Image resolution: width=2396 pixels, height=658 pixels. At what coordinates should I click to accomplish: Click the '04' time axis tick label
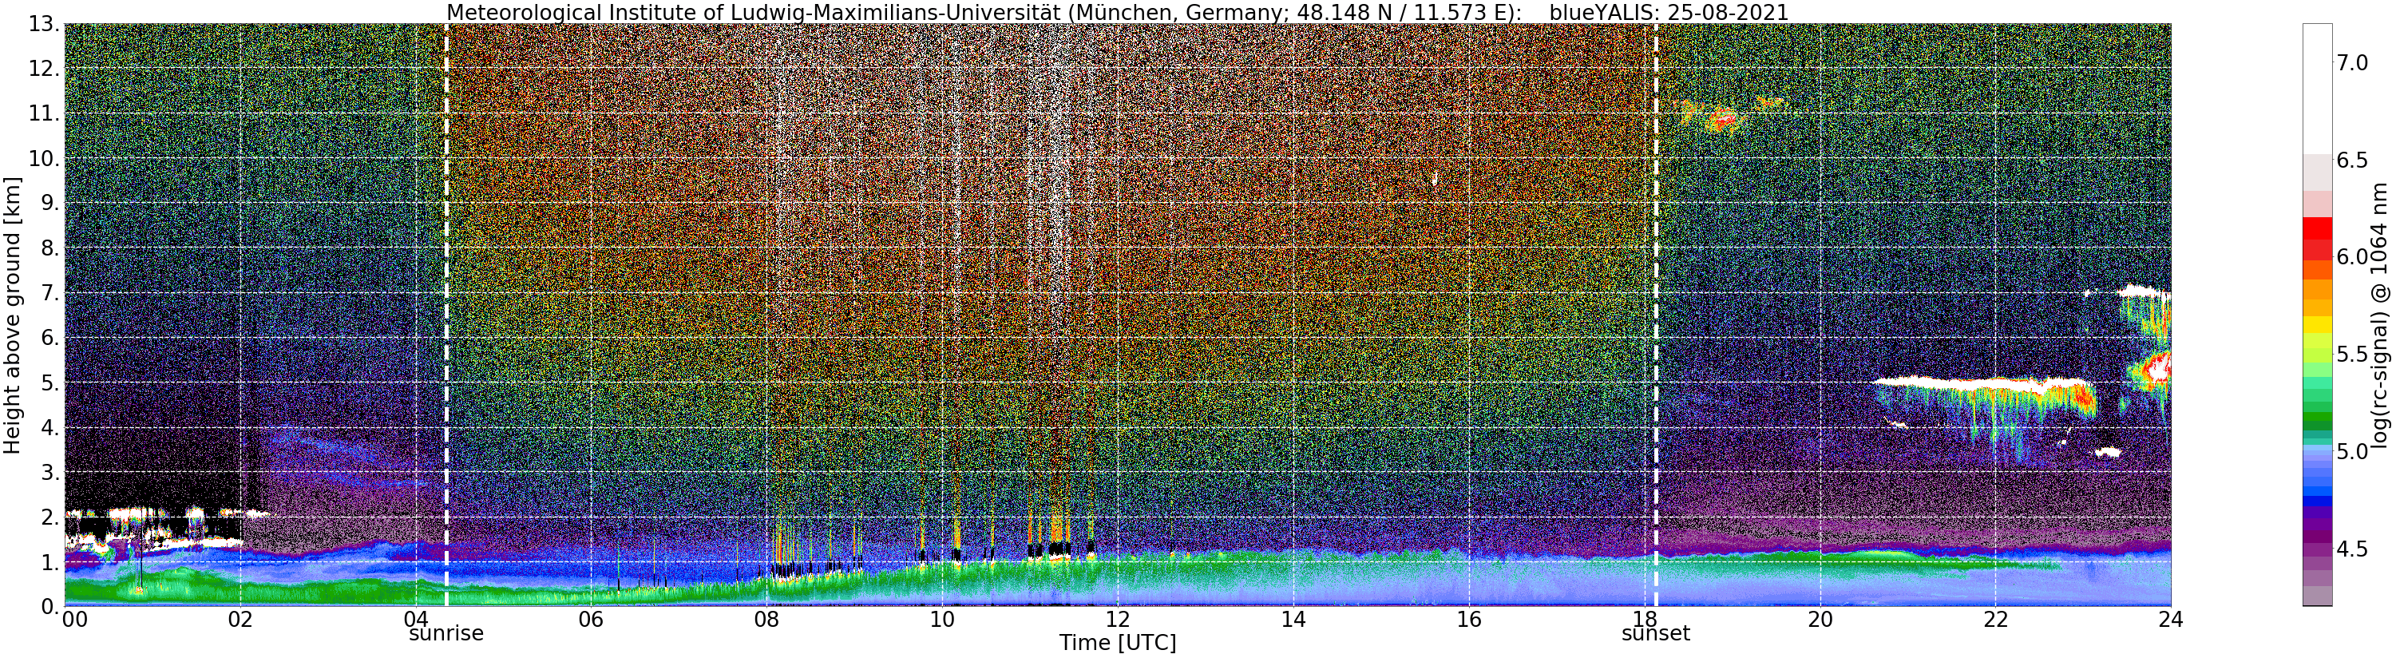[416, 619]
